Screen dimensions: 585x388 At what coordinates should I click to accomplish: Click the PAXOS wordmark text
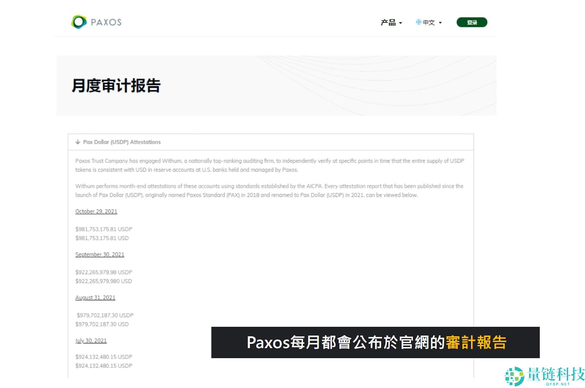point(106,22)
